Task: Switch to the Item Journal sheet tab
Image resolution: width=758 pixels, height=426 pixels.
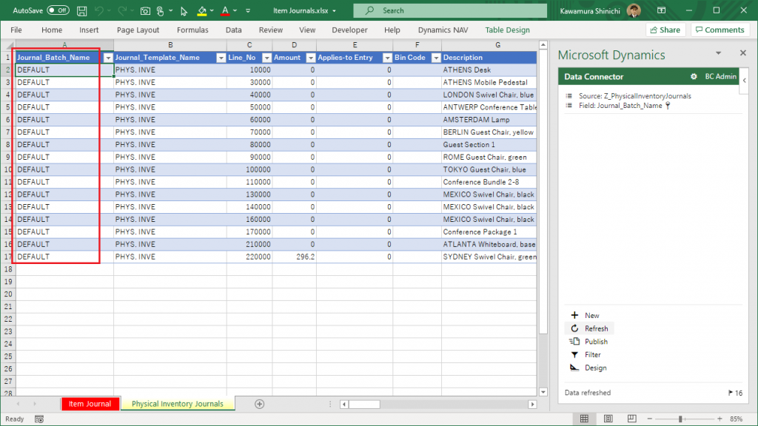Action: click(x=90, y=404)
